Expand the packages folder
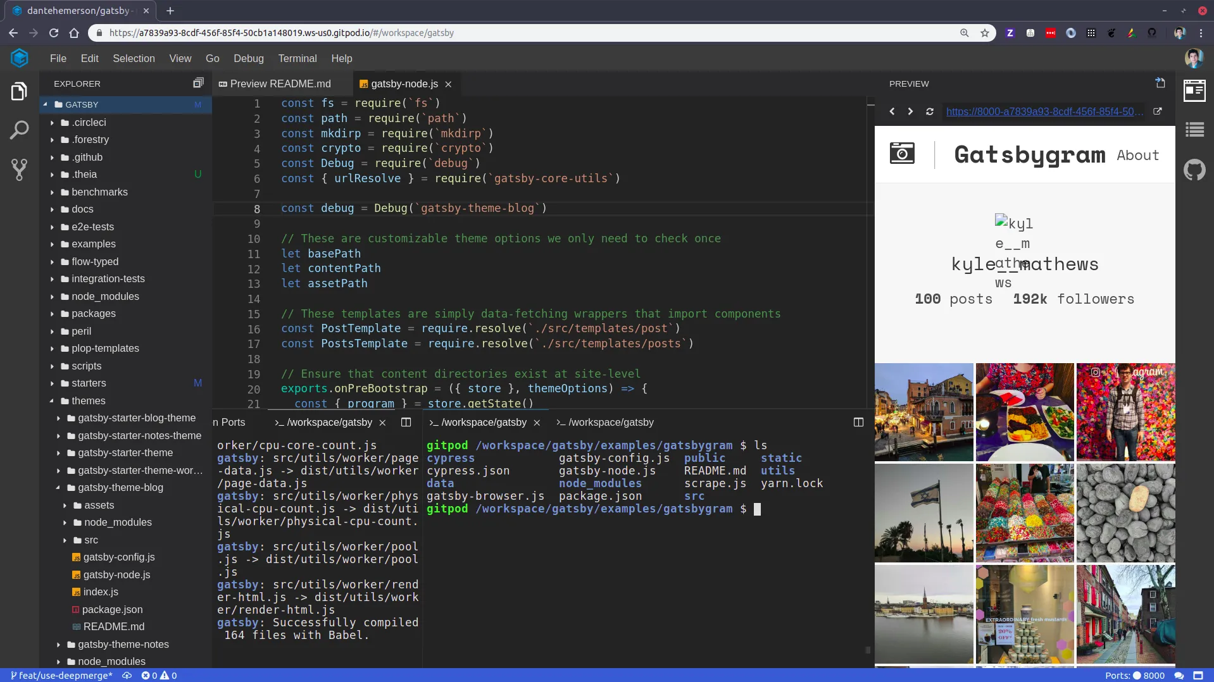 (x=93, y=313)
